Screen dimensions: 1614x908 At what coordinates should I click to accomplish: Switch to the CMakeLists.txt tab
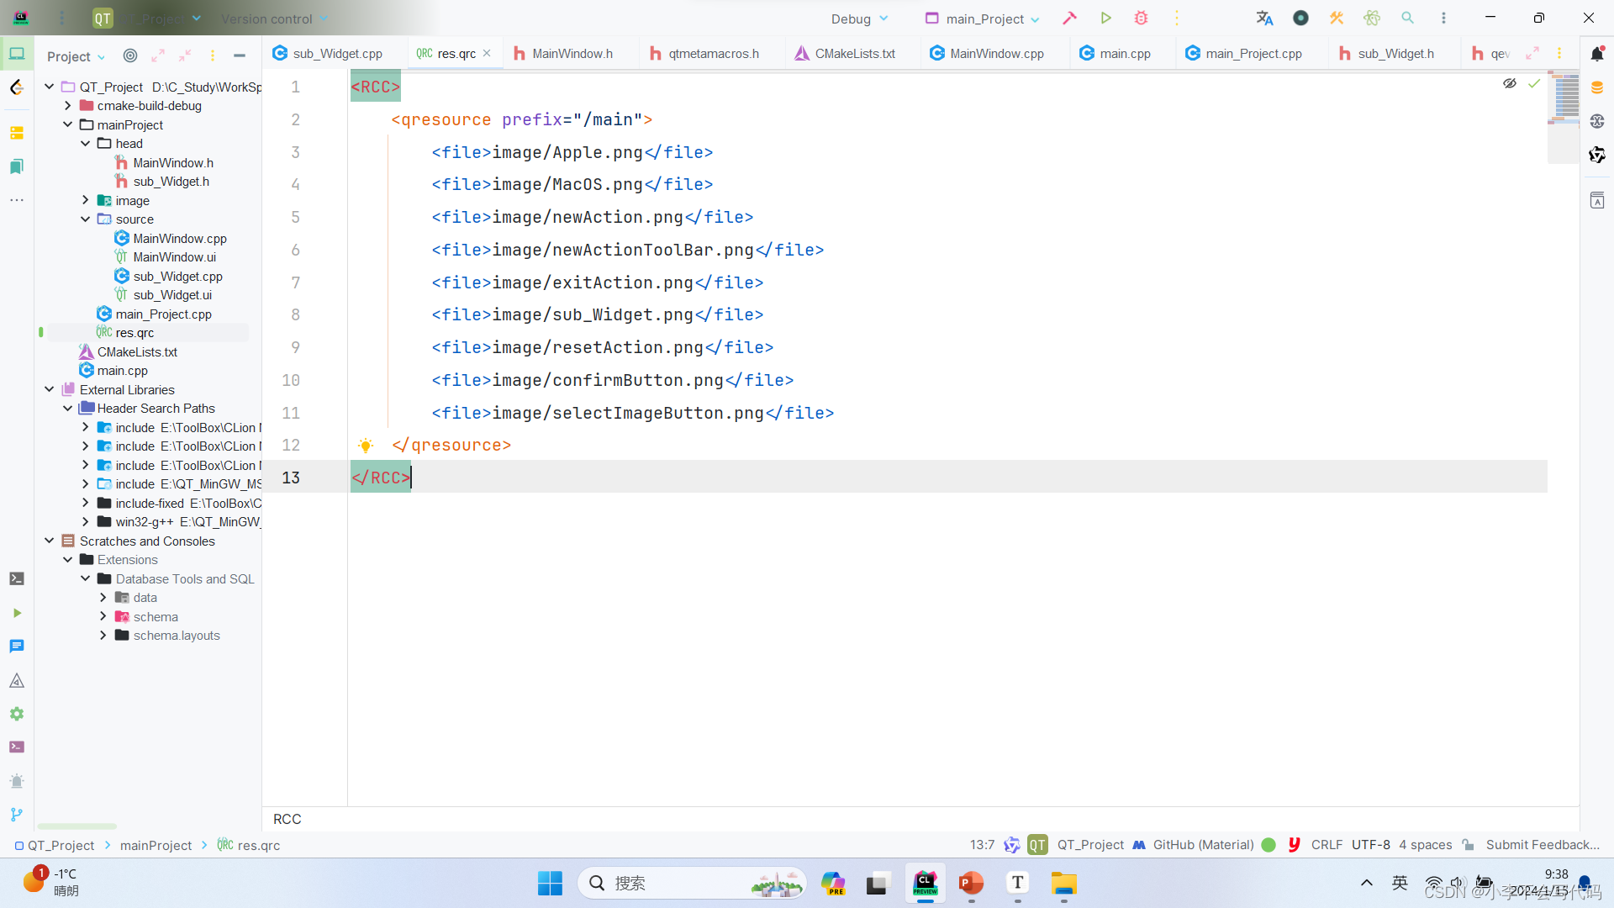[x=846, y=54]
